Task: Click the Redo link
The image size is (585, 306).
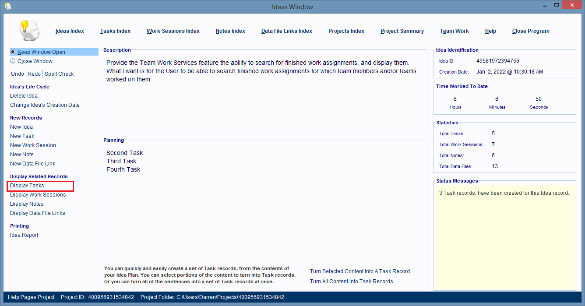Action: coord(34,74)
